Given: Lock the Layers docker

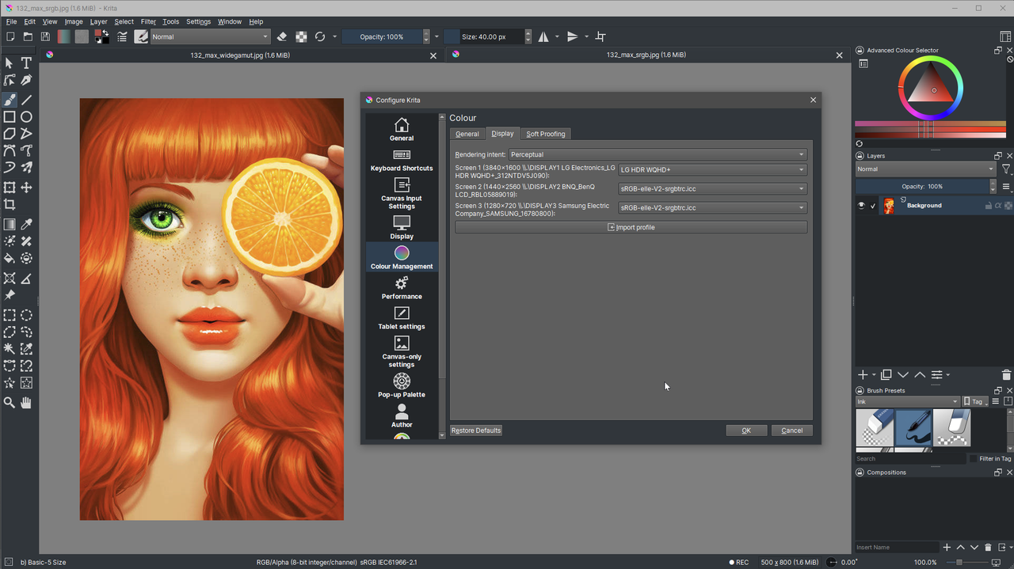Looking at the screenshot, I should coord(860,156).
